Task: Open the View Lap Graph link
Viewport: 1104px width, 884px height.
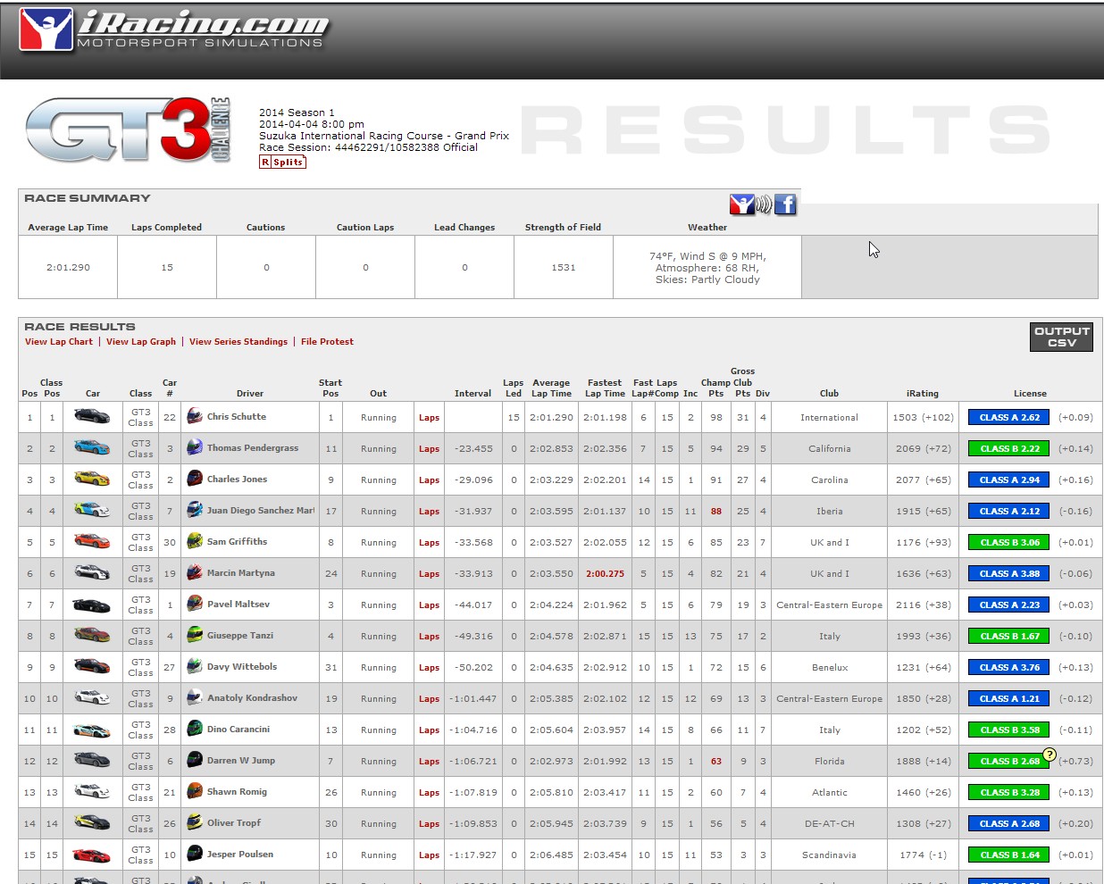Action: tap(141, 341)
